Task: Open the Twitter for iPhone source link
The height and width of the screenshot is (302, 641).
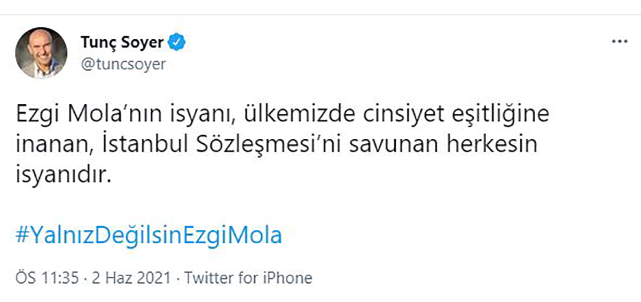Action: click(248, 278)
